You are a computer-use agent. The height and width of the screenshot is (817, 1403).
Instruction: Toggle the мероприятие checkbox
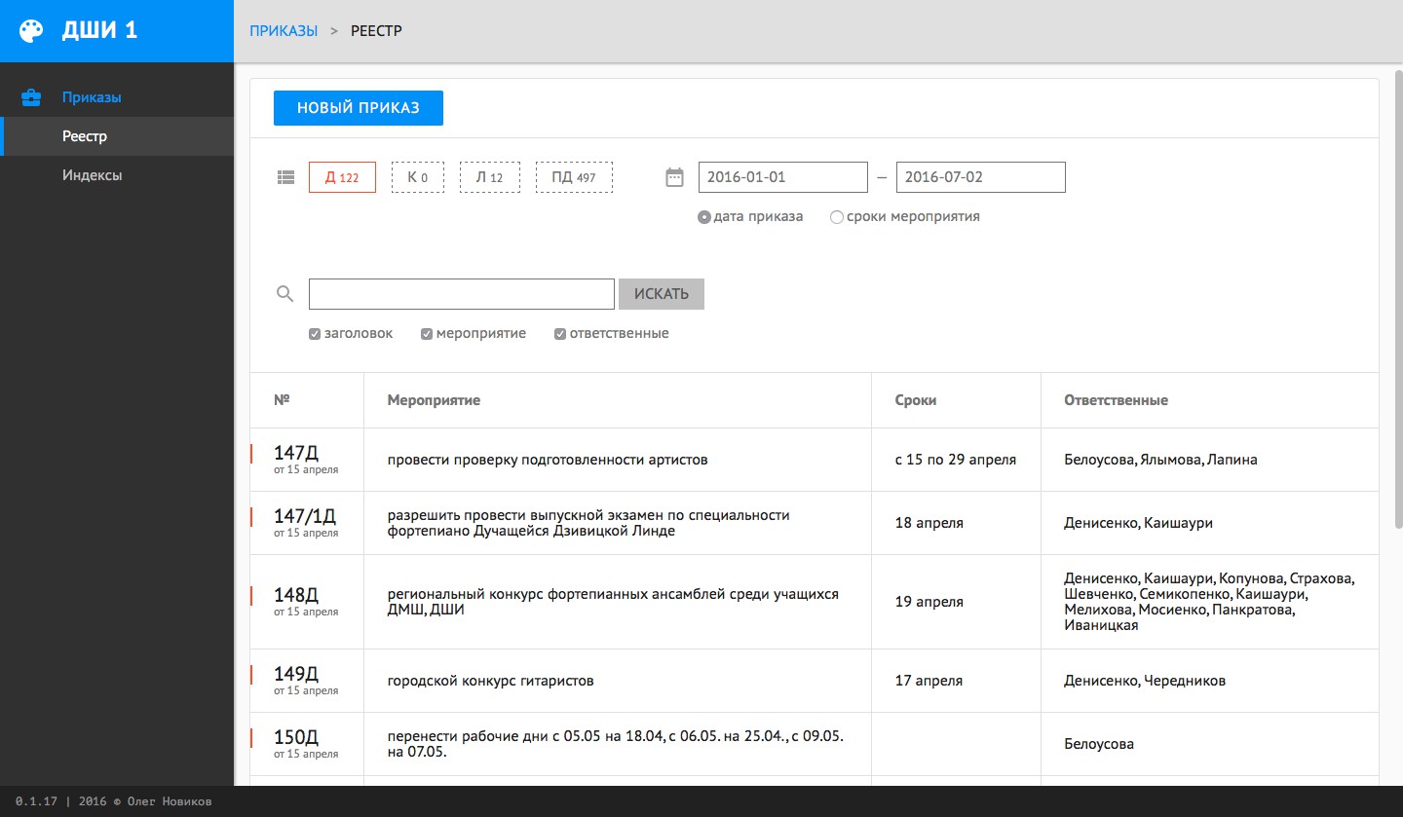(x=427, y=334)
